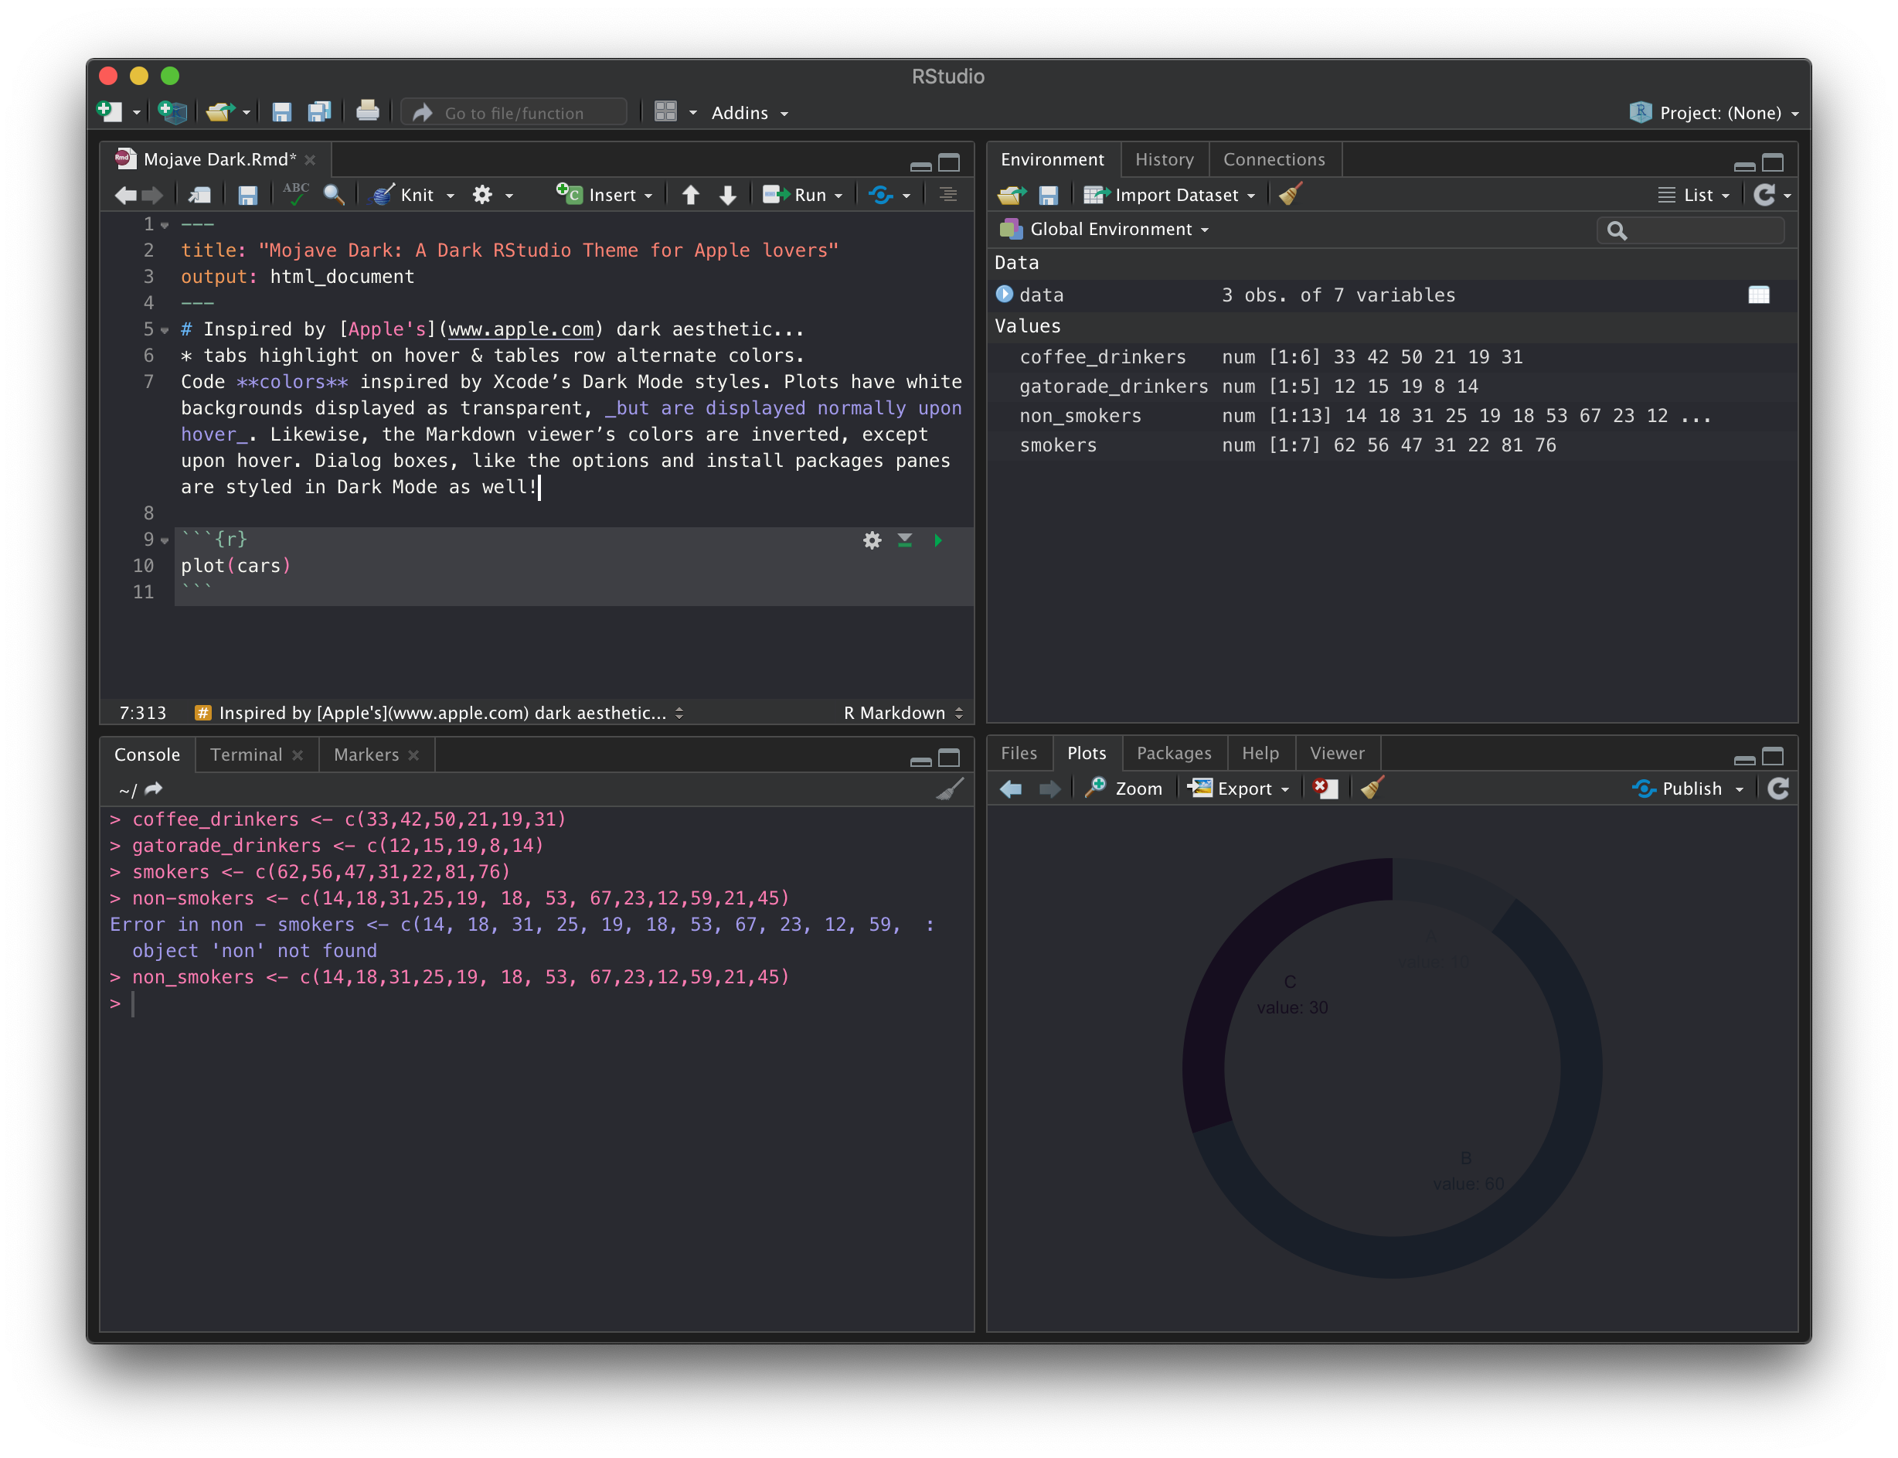Change the R Markdown file type selector

coord(903,714)
